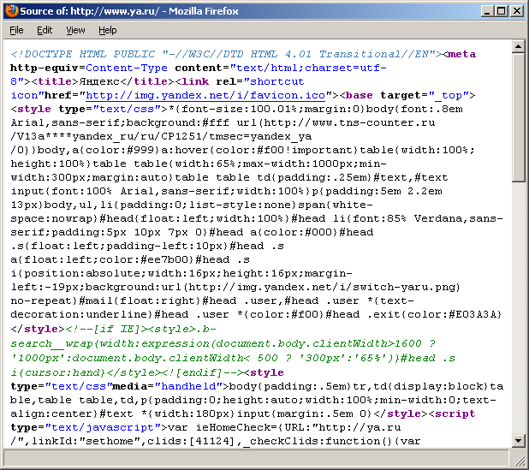This screenshot has width=529, height=470.
Task: Click the '_top' target value
Action: tap(448, 96)
